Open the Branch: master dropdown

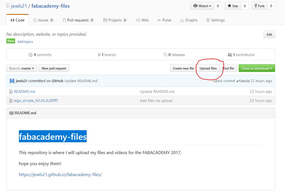[22, 68]
